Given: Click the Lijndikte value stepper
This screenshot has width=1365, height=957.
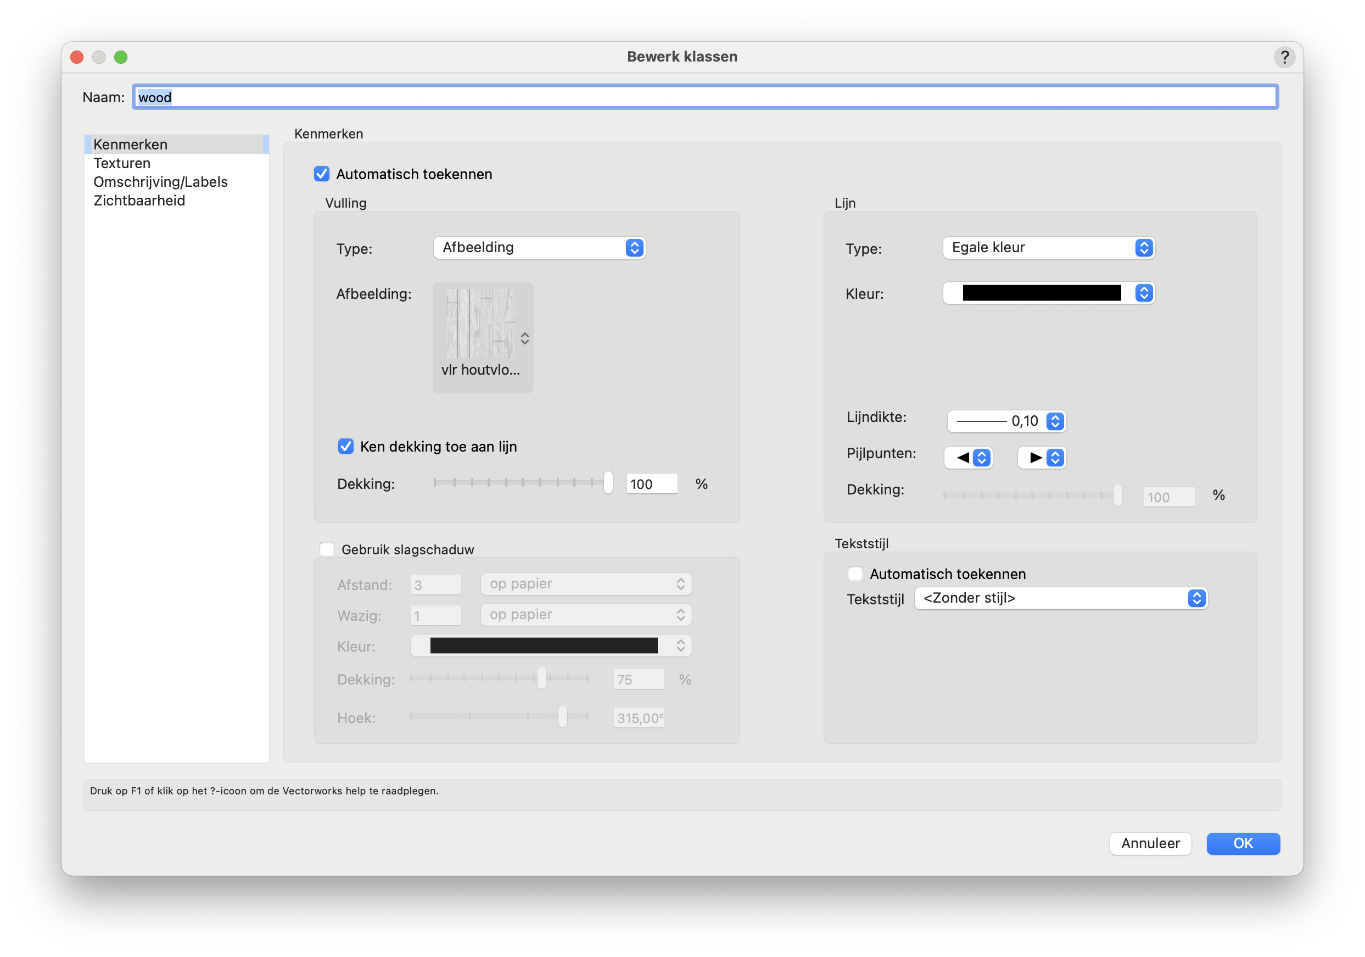Looking at the screenshot, I should click(x=1055, y=421).
